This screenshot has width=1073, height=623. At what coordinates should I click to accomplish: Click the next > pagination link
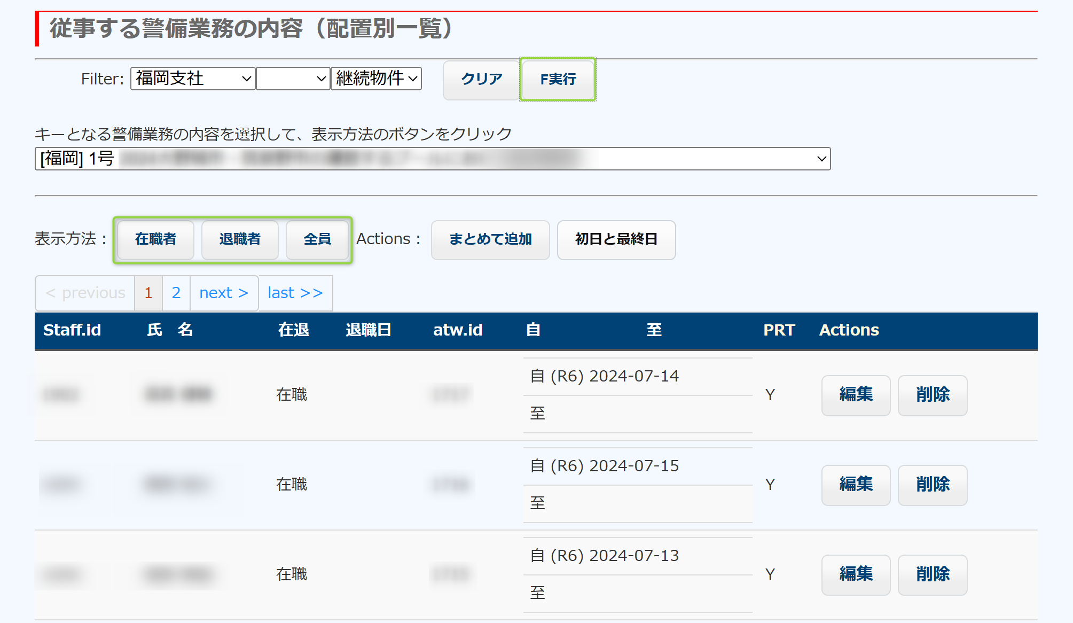(x=224, y=293)
